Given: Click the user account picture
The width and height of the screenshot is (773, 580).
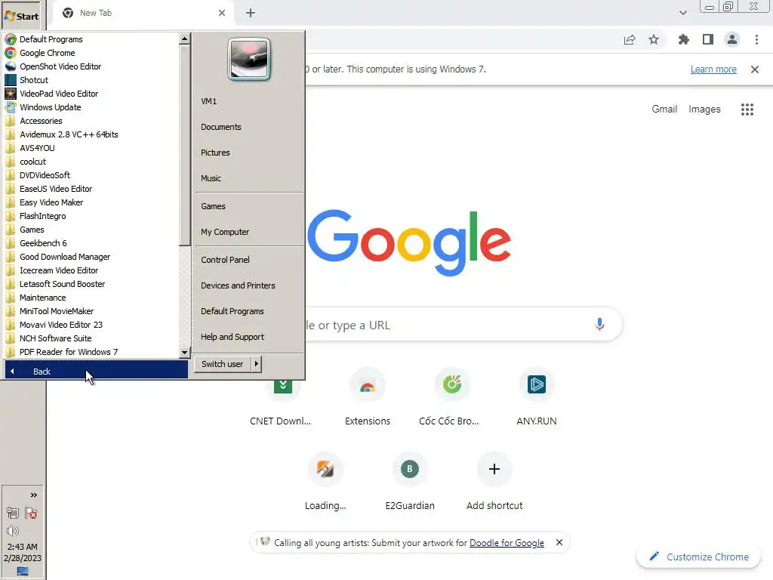Looking at the screenshot, I should 249,59.
